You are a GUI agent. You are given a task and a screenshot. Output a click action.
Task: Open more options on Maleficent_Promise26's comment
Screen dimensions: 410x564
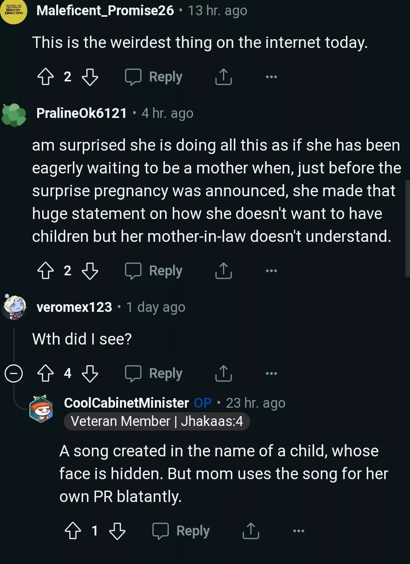pos(271,77)
